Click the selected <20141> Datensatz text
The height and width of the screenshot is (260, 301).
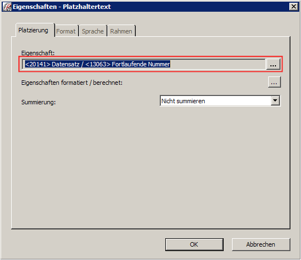(x=52, y=64)
